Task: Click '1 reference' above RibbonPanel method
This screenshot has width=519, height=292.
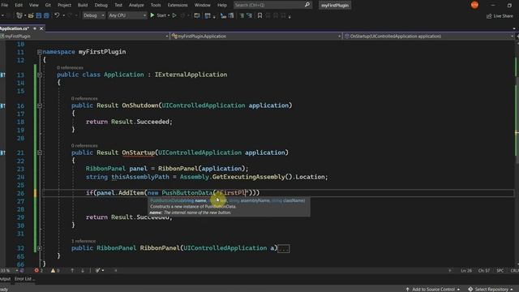Action: coord(84,241)
